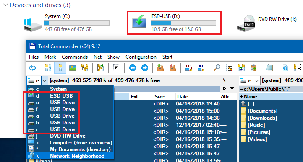Sort by the Date column header
This screenshot has height=162, width=303.
(x=197, y=96)
